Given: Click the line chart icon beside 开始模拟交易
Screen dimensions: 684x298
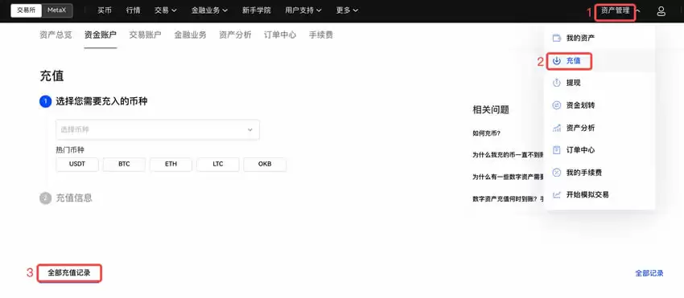Looking at the screenshot, I should (x=557, y=194).
